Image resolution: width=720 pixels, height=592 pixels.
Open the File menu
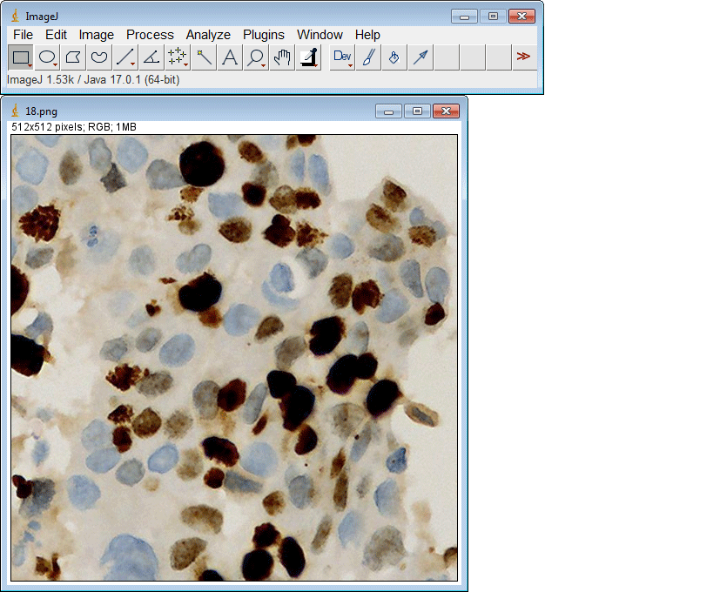23,35
